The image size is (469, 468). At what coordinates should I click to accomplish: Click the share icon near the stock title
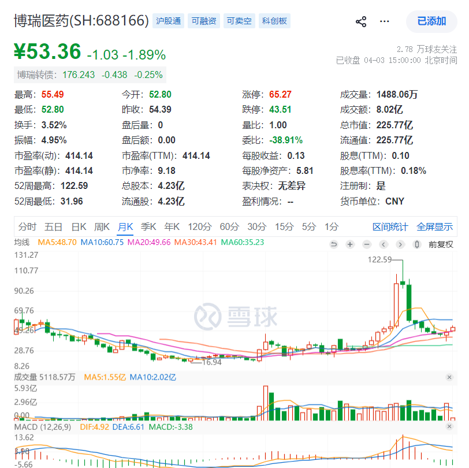pos(361,22)
